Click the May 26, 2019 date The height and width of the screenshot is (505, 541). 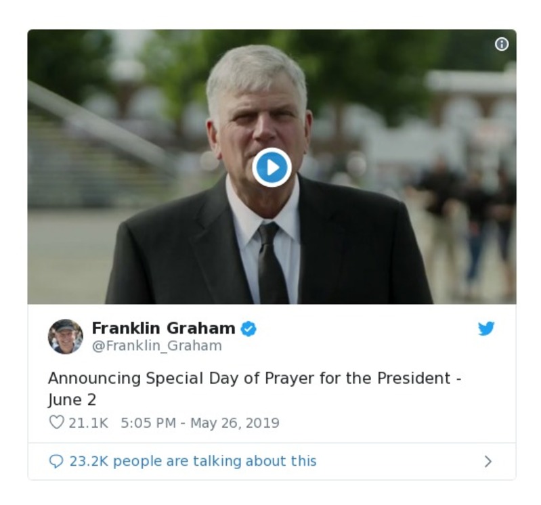(235, 423)
